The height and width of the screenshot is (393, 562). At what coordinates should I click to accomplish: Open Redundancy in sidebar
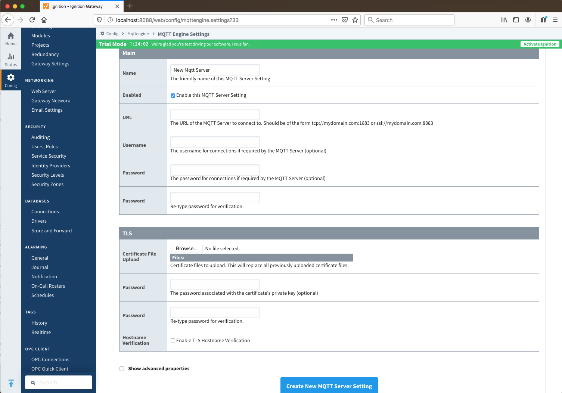click(45, 55)
